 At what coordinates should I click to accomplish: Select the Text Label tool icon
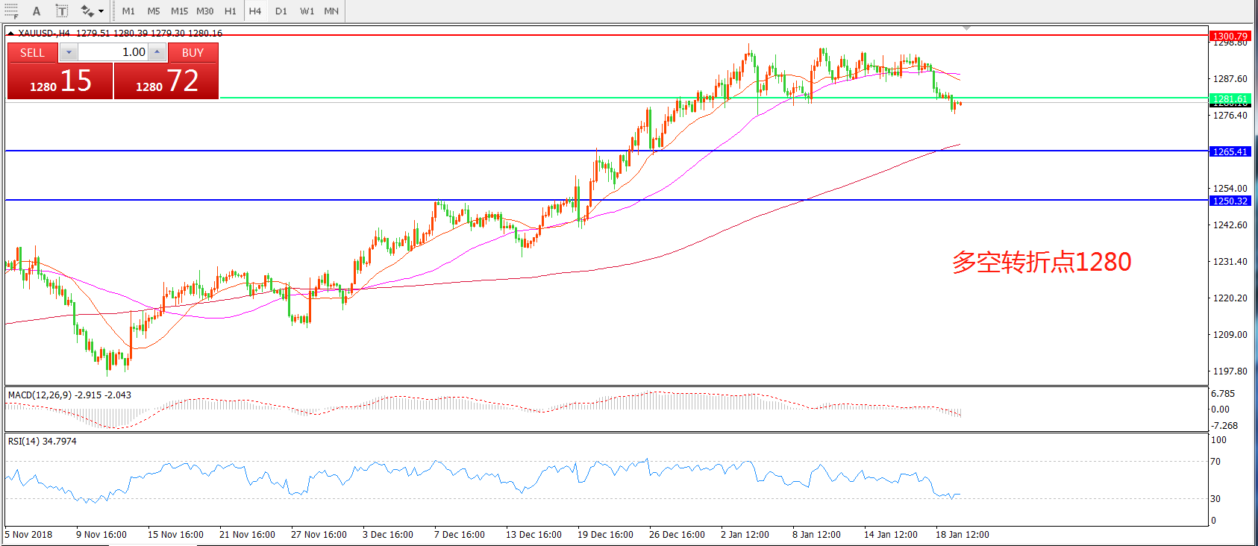point(62,11)
